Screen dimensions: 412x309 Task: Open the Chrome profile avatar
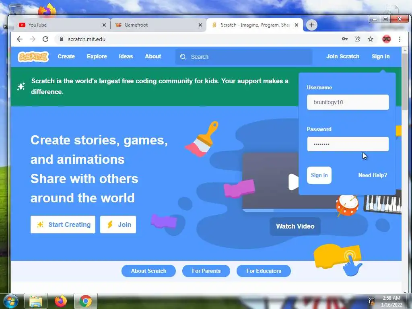tap(387, 39)
